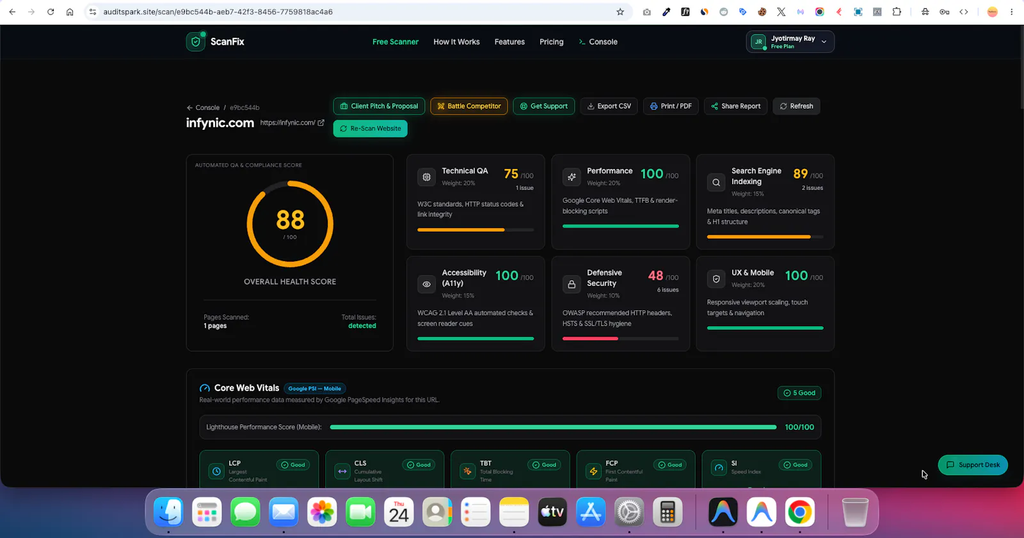This screenshot has height=538, width=1024.
Task: Click the Share Report button
Action: [x=736, y=106]
